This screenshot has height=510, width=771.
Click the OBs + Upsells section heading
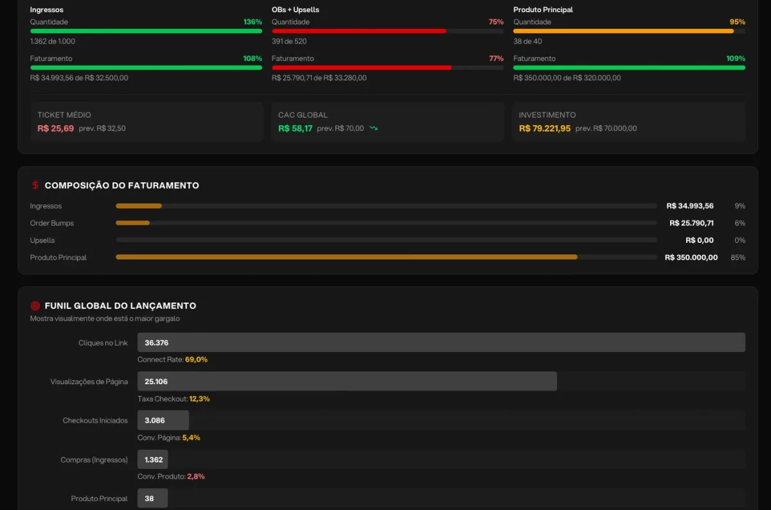tap(296, 10)
